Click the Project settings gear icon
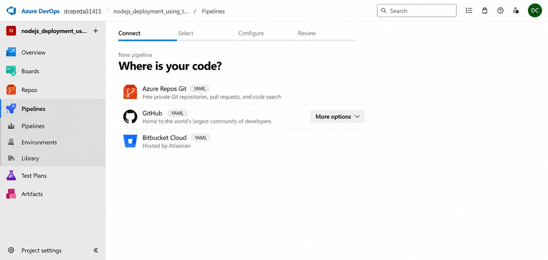The height and width of the screenshot is (260, 548). point(11,250)
